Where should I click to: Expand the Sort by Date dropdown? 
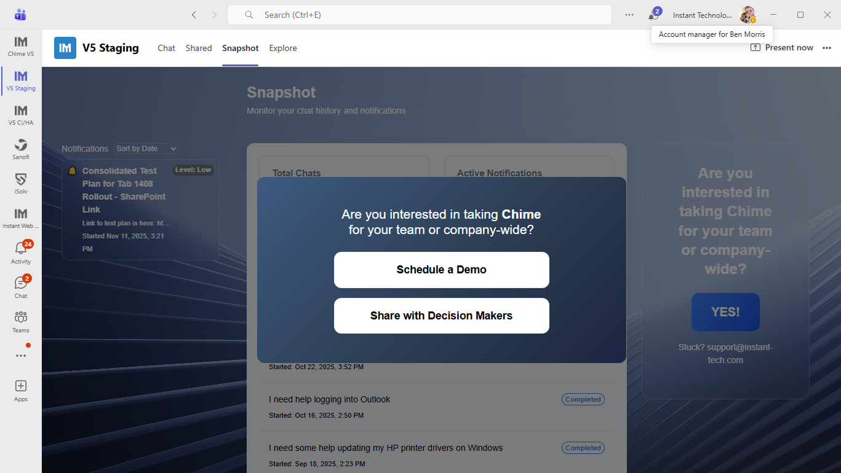pyautogui.click(x=146, y=149)
